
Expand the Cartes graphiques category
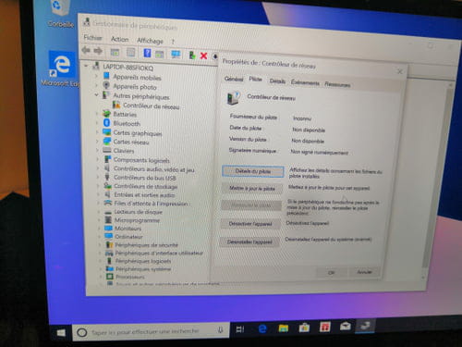pos(97,132)
